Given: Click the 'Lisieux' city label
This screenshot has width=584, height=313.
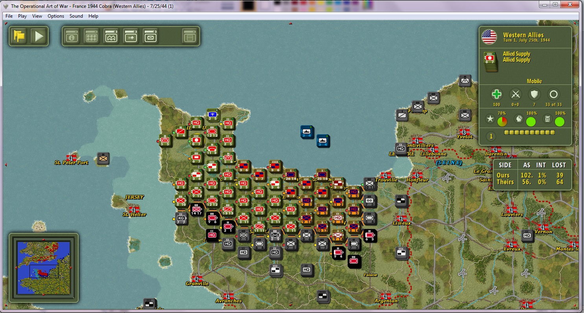Looking at the screenshot, I should pyautogui.click(x=402, y=223).
